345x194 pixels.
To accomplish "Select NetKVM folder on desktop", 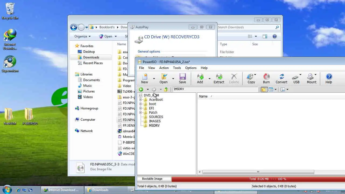I will coord(10,116).
